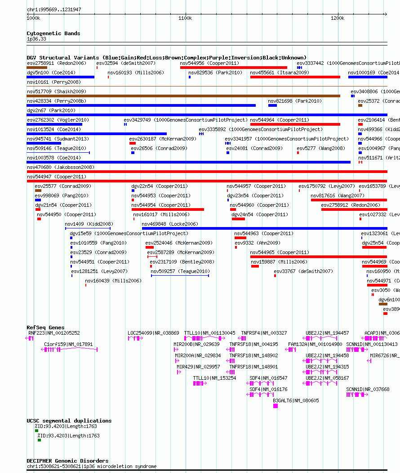400x473 pixels.
Task: Open gene MIR429|NR_029957
Action: click(x=198, y=367)
